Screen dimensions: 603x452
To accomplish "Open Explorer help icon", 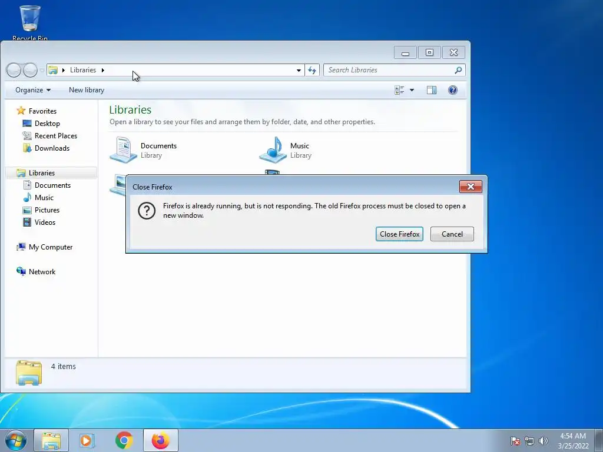I will 453,90.
